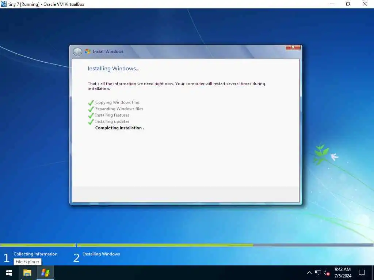Show hidden system tray icons

tap(309, 273)
